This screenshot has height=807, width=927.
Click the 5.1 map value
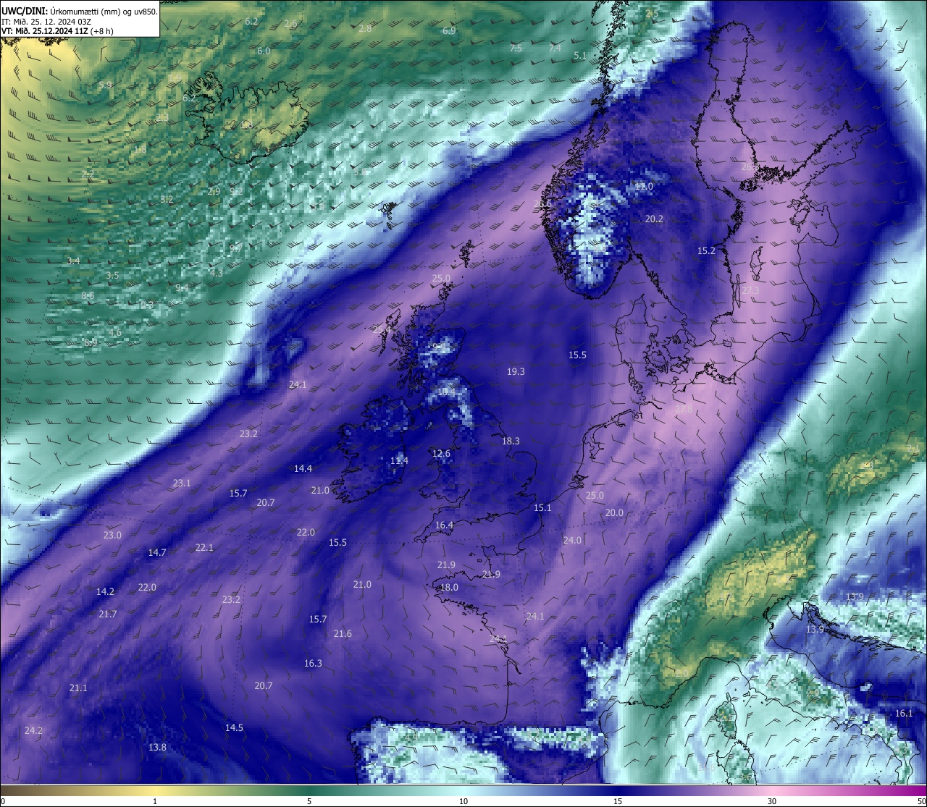pos(579,55)
